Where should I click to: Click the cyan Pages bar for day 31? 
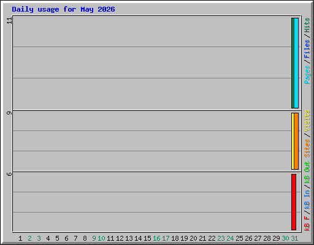coord(296,63)
